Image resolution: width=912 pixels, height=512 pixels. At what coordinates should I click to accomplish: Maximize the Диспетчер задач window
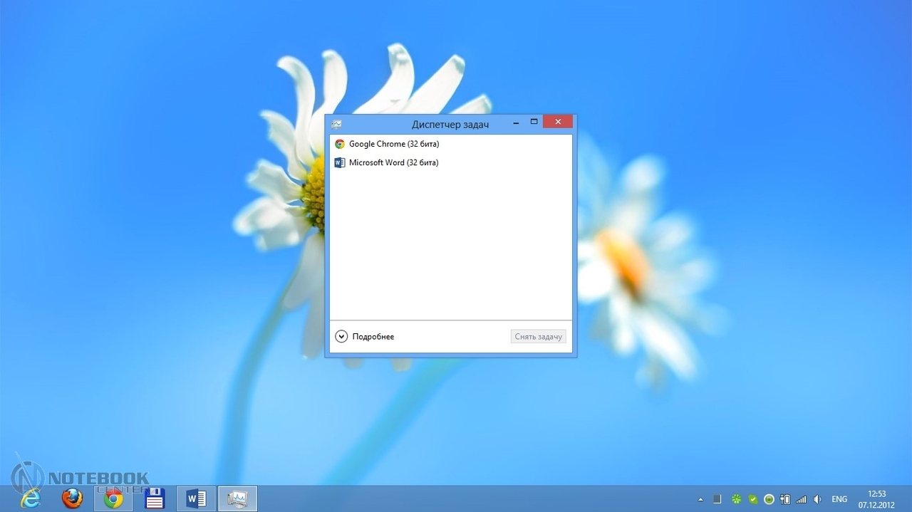coord(534,122)
